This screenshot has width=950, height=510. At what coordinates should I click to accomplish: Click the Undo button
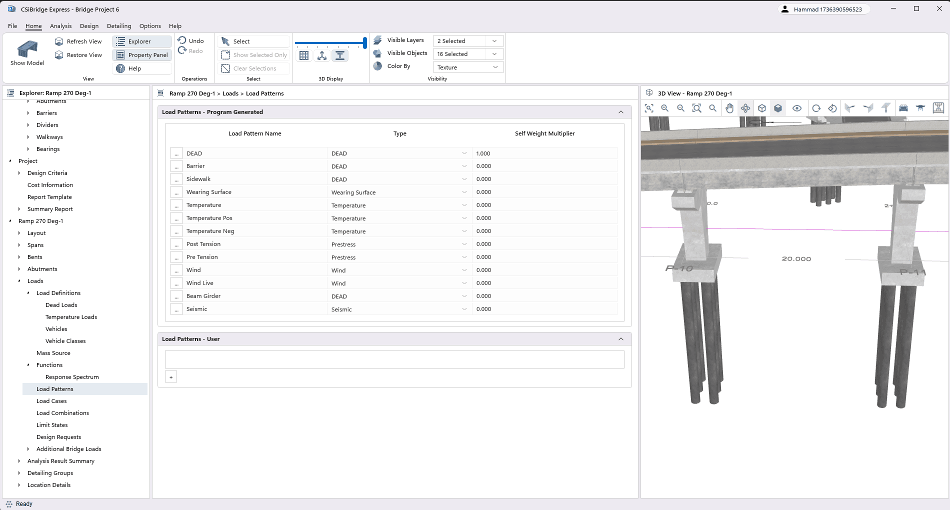point(190,41)
